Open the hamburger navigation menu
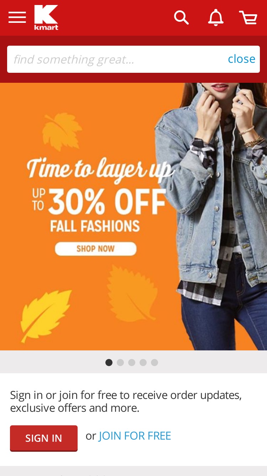 click(x=17, y=17)
